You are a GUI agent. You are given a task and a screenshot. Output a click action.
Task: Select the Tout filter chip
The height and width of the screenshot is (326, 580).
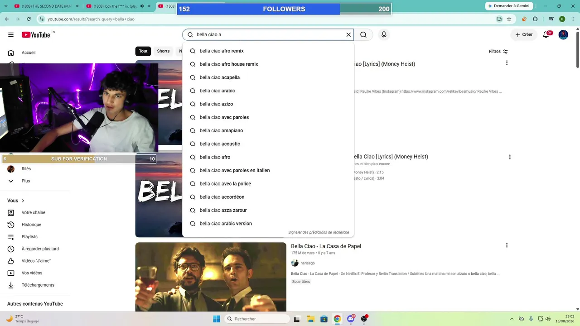click(x=143, y=51)
